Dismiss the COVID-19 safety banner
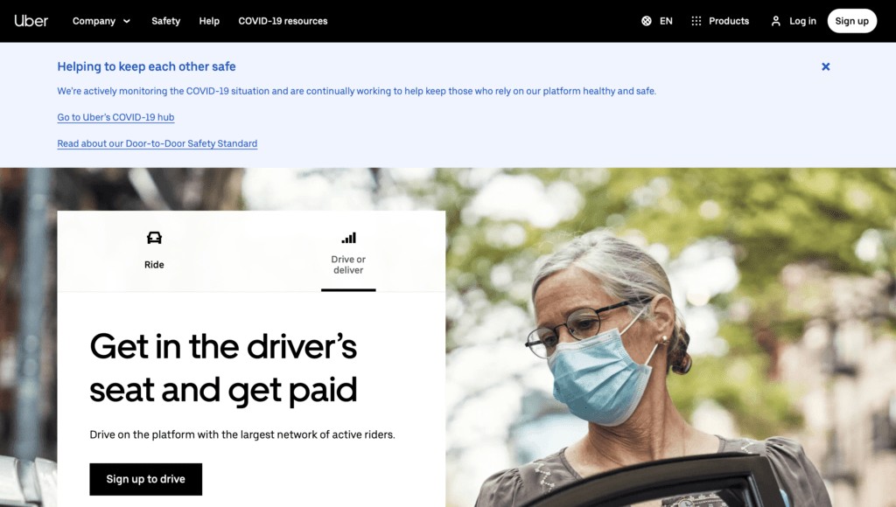896x507 pixels. coord(826,66)
